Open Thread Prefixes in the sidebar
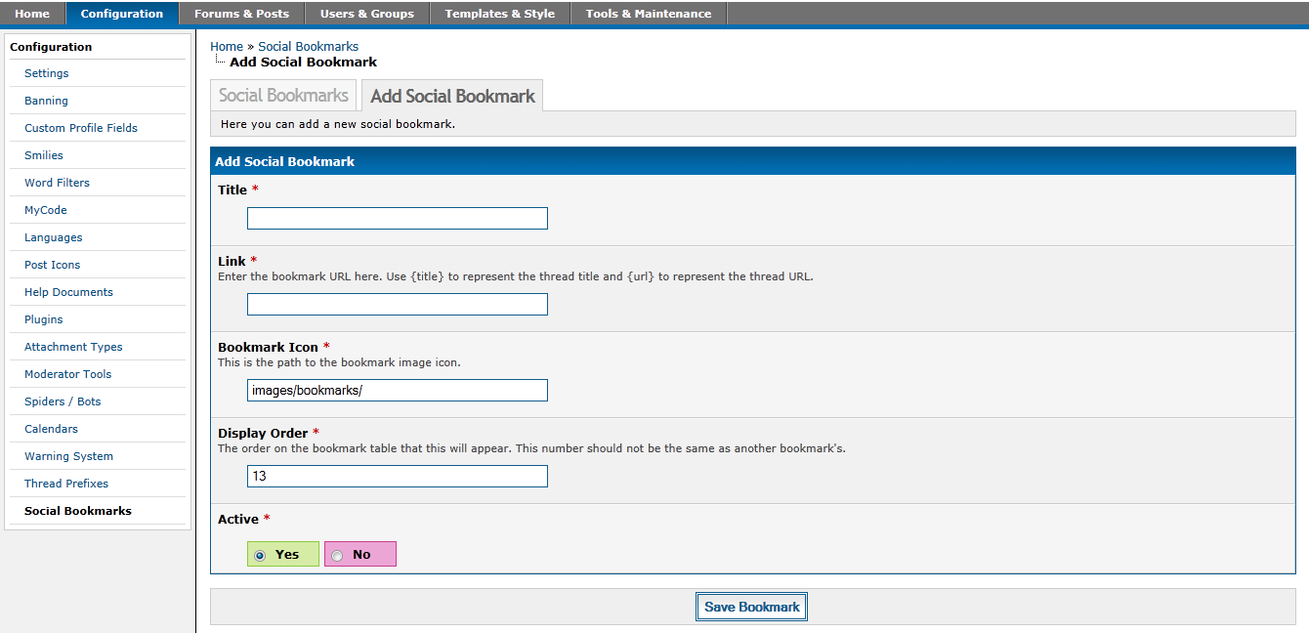The height and width of the screenshot is (633, 1309). [66, 484]
